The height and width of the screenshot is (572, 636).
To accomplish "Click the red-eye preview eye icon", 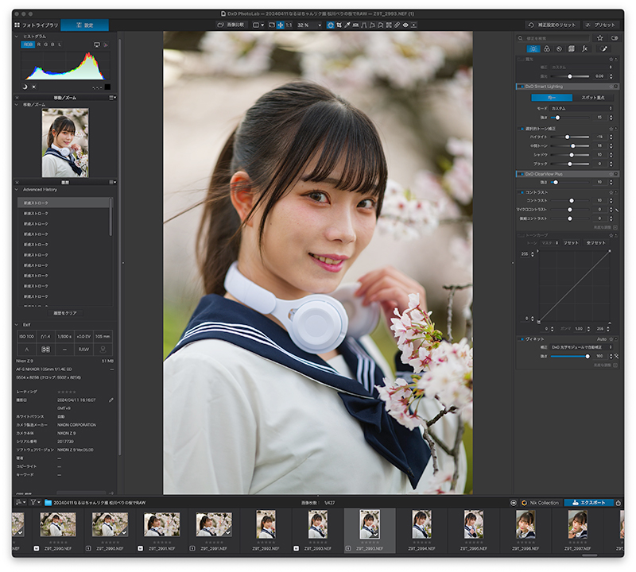I will coord(405,25).
